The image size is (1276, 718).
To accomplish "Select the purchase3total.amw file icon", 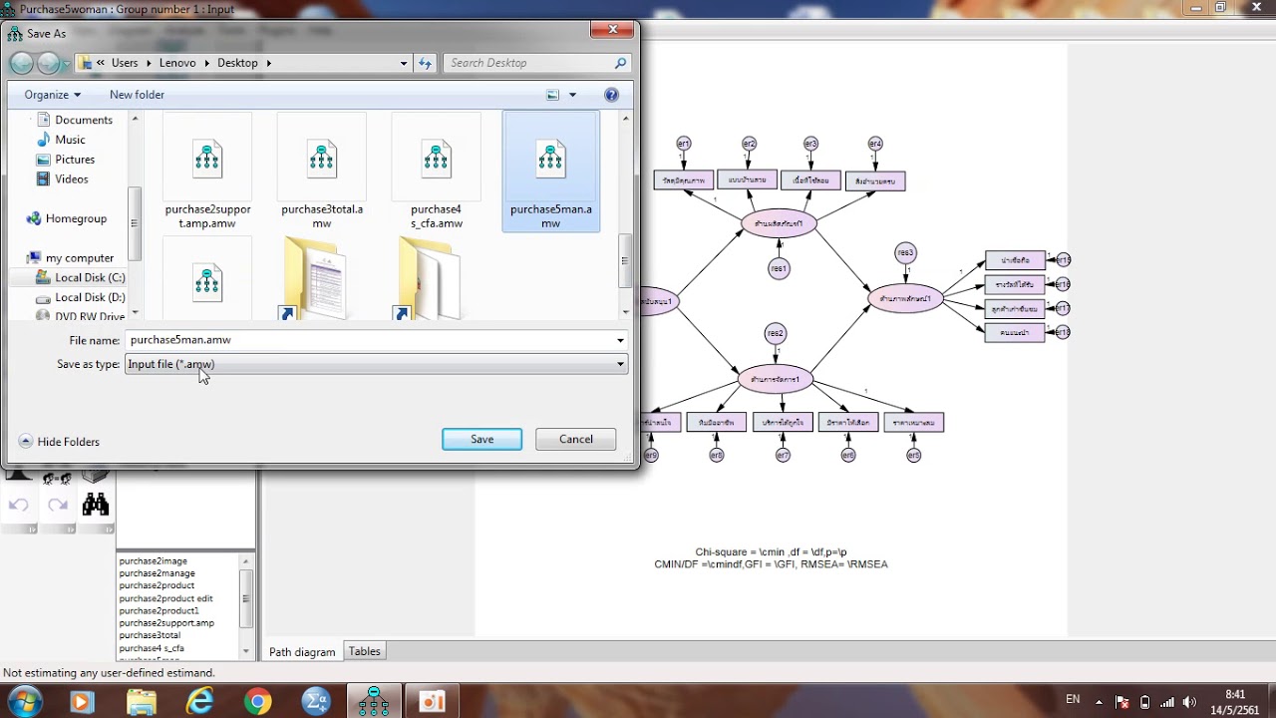I will (x=322, y=161).
